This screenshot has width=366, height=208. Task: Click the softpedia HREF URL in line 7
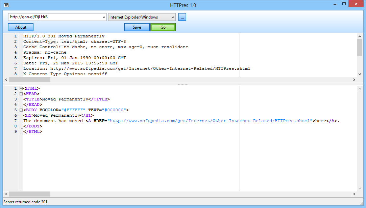pos(210,121)
